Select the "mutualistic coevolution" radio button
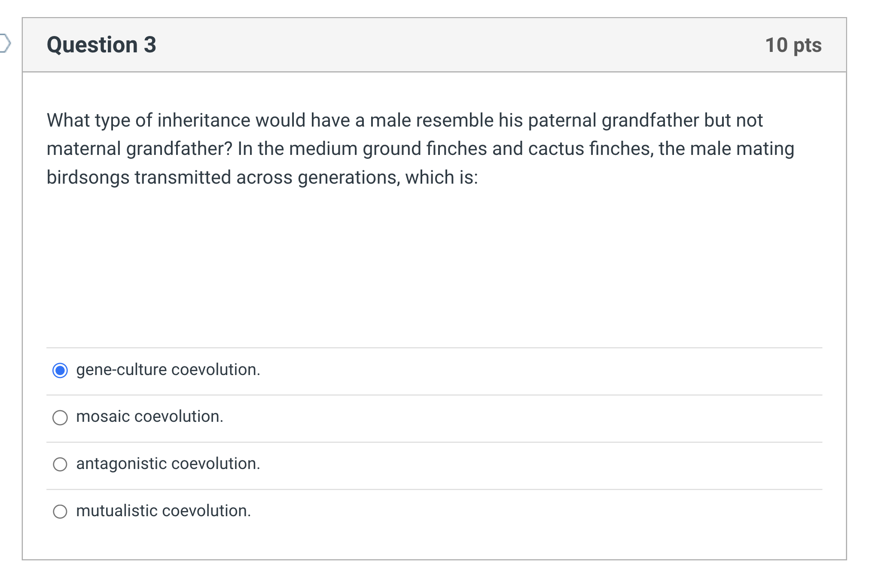This screenshot has height=575, width=878. tap(60, 511)
